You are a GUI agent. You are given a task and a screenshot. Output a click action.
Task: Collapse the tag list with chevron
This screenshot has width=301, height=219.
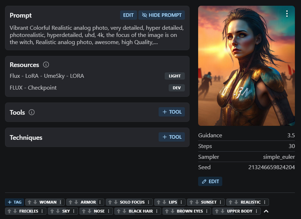click(266, 211)
